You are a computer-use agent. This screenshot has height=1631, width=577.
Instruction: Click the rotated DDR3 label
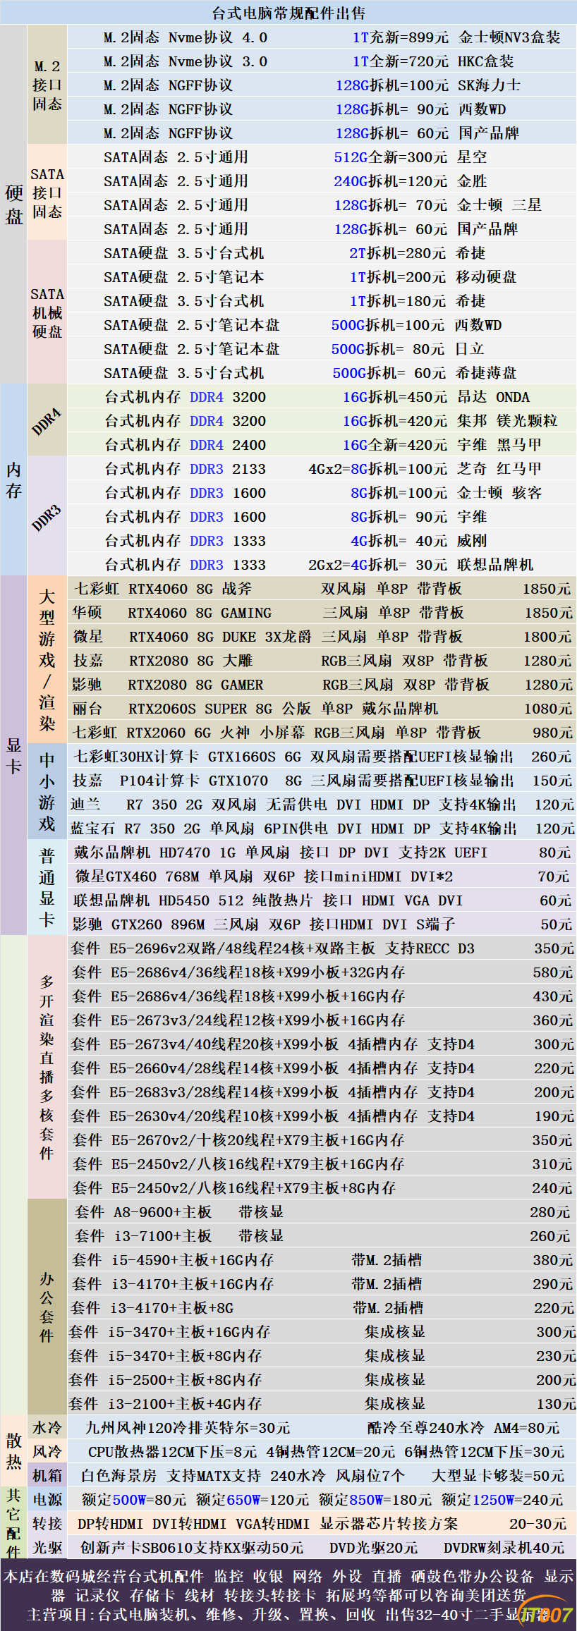click(47, 517)
